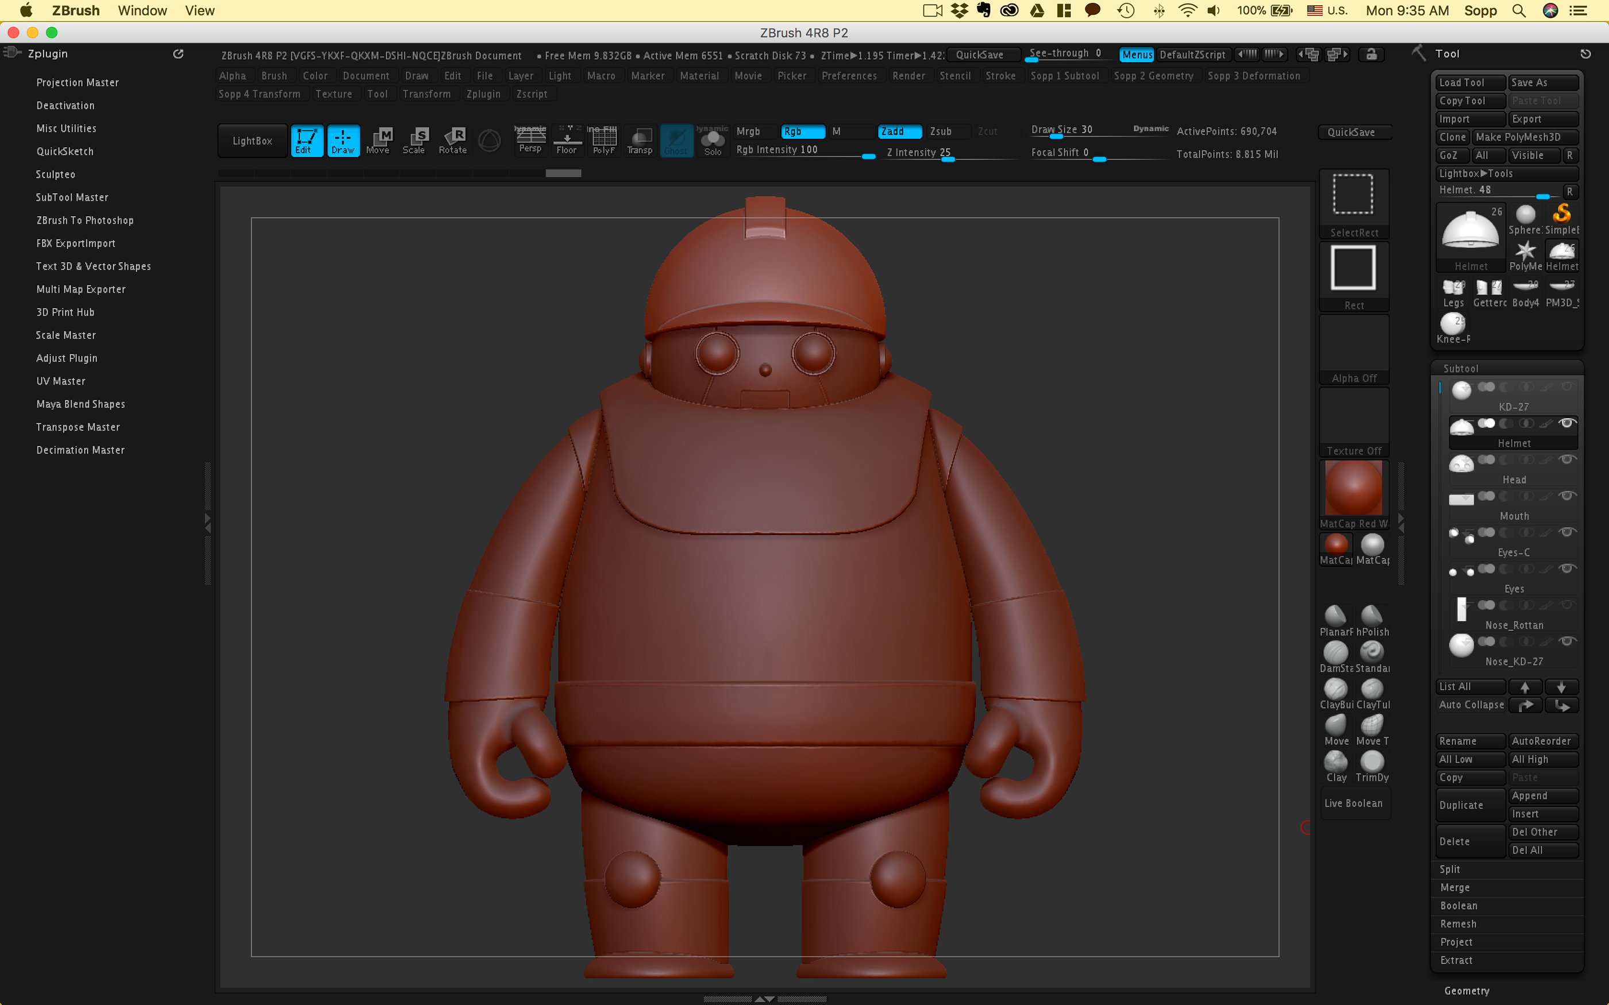This screenshot has height=1005, width=1609.
Task: Activate the Rotate transform tool
Action: tap(453, 140)
